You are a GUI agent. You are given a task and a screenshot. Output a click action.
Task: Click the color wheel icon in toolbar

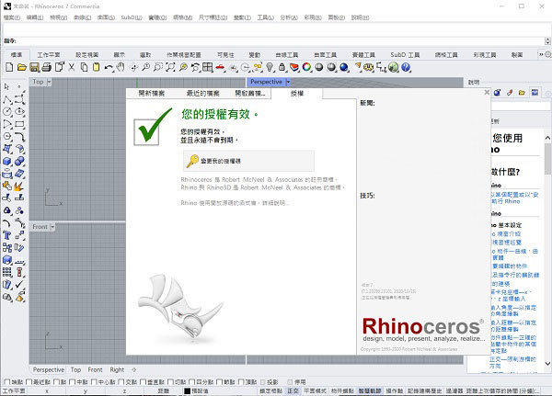[306, 67]
